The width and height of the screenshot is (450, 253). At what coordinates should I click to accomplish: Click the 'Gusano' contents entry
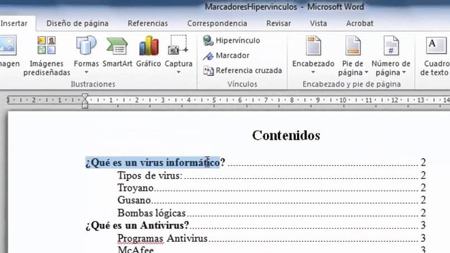134,200
